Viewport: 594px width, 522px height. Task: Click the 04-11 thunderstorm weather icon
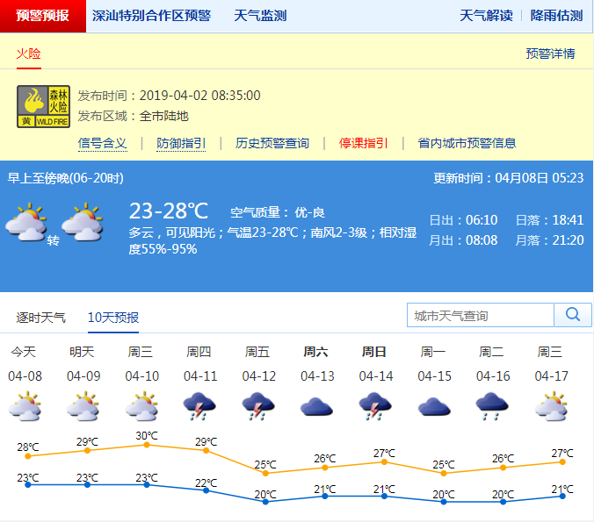[x=199, y=406]
